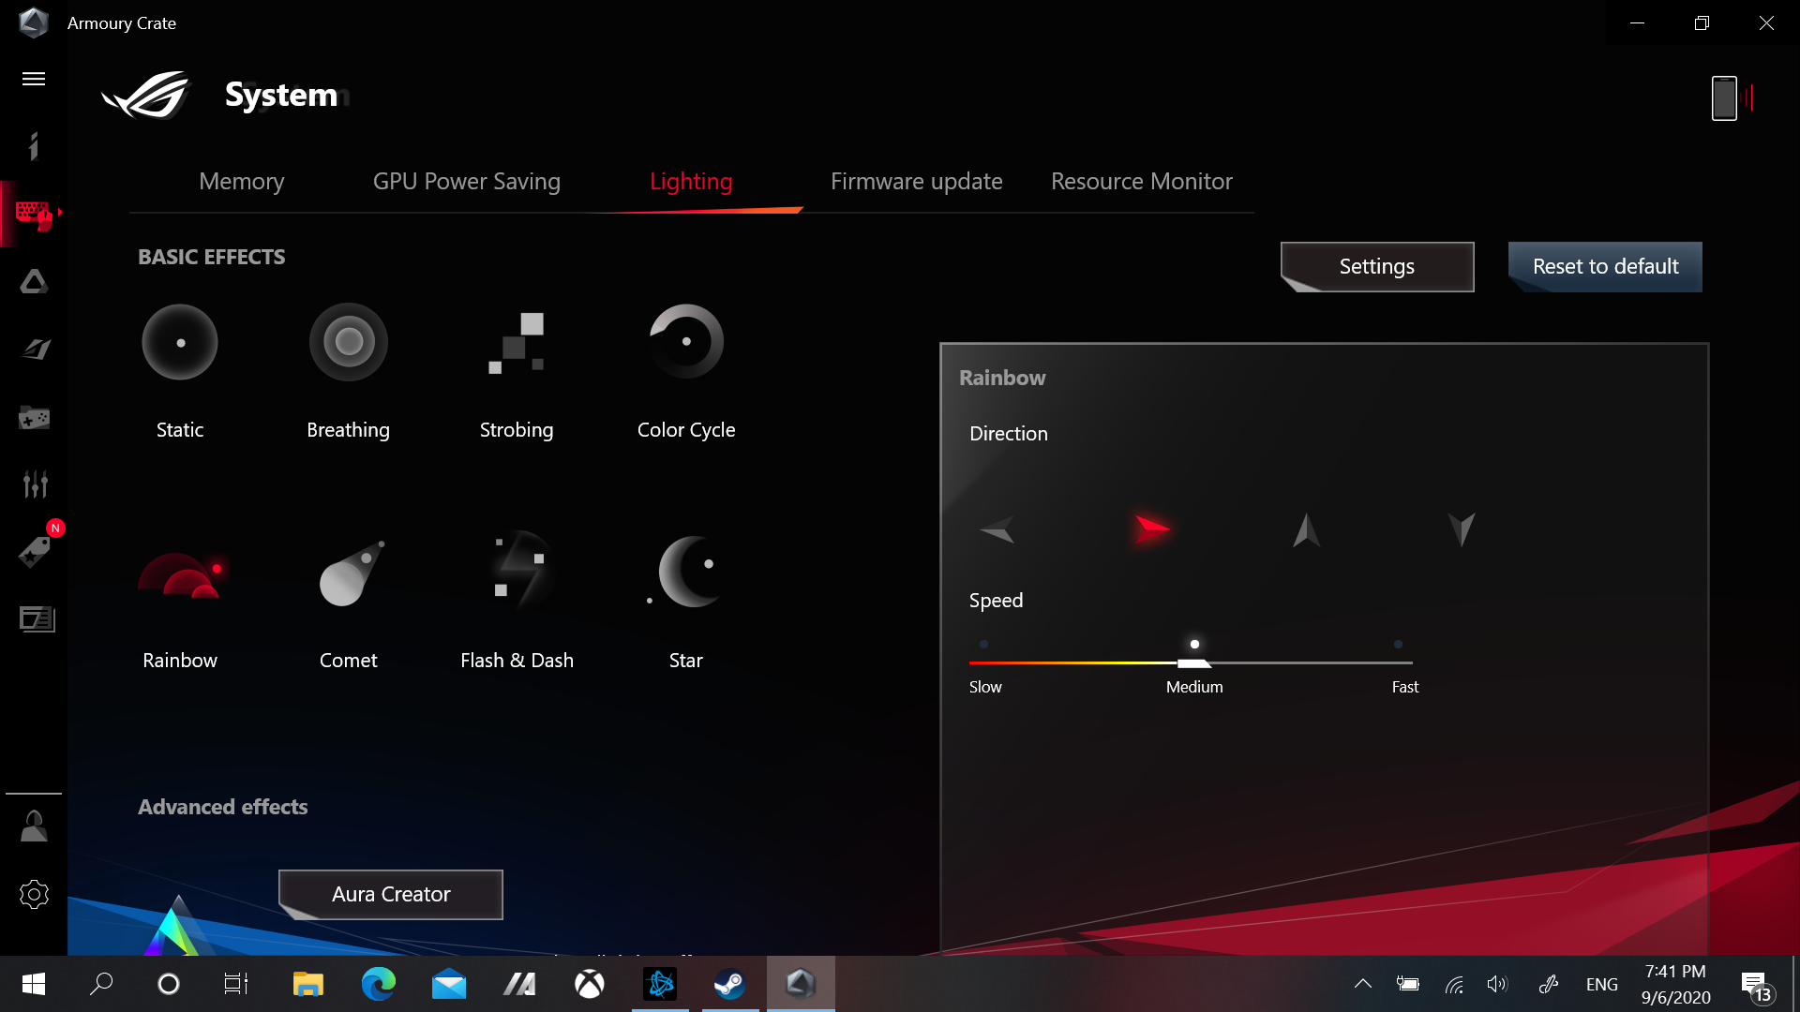Set speed slider to Slow
1800x1012 pixels.
(983, 645)
